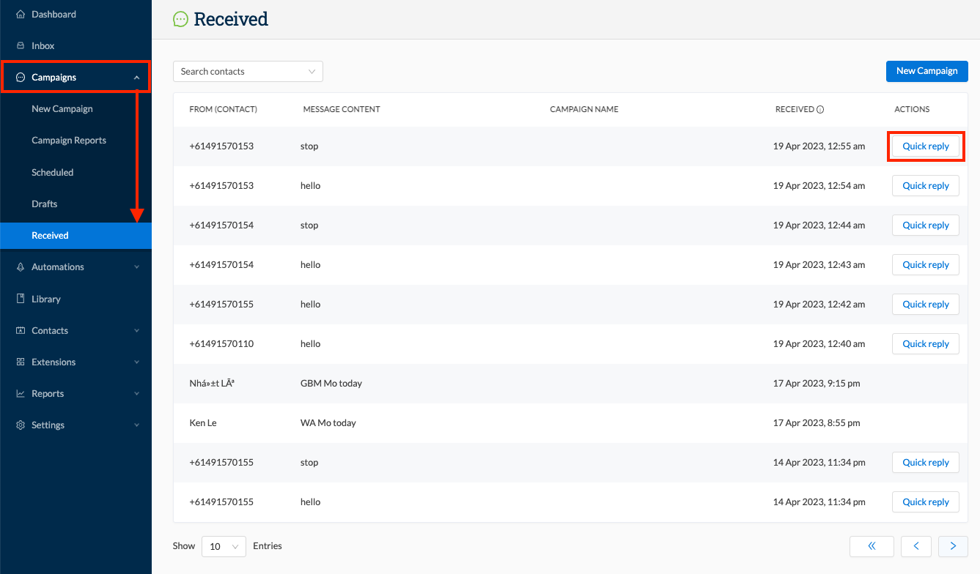This screenshot has height=574, width=980.
Task: Click the 19 Apr 2023, 12:55 am timestamp
Action: pos(819,146)
